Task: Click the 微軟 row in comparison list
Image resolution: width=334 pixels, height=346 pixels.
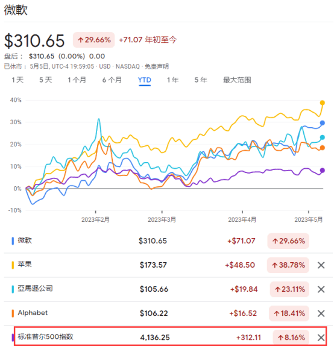Action: pyautogui.click(x=168, y=241)
